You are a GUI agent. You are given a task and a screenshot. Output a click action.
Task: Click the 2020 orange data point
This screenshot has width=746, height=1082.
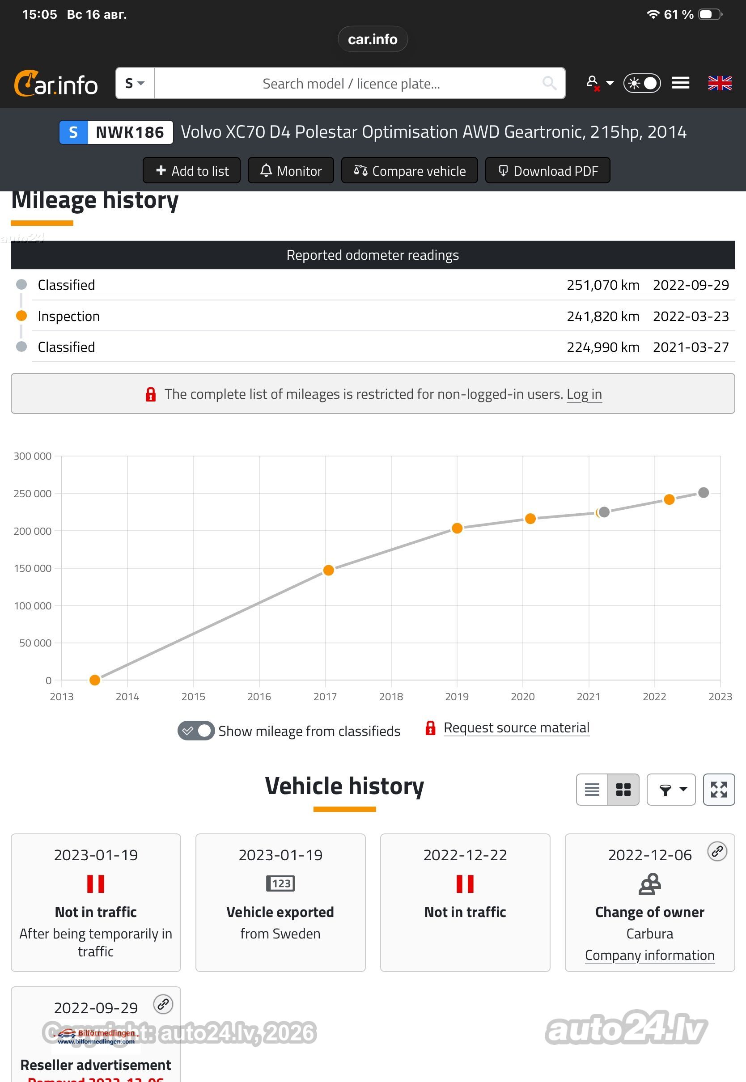[x=530, y=519]
